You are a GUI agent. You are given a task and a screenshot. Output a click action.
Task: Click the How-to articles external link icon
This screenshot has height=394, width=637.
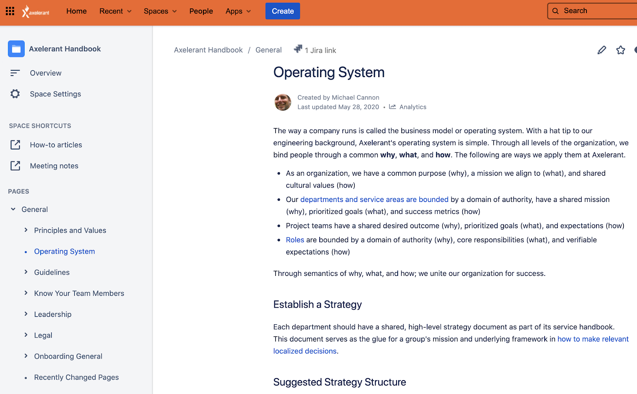tap(15, 145)
